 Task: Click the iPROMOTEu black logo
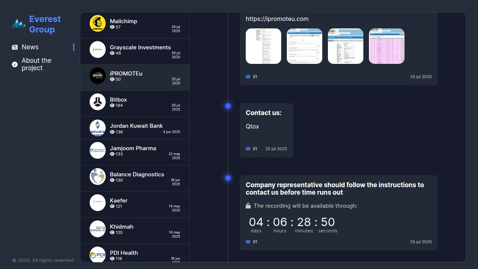tap(97, 76)
